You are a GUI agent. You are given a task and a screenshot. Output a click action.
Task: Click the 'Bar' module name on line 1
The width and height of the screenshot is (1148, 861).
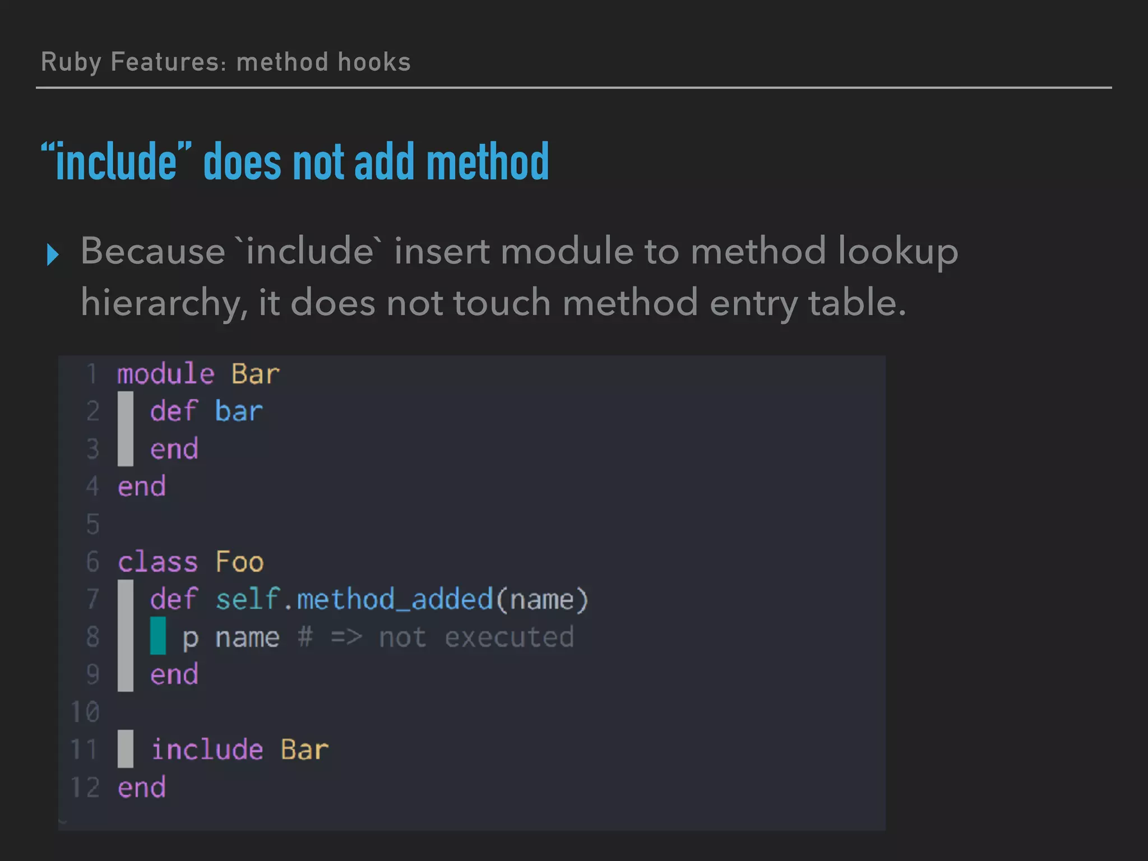pos(256,374)
